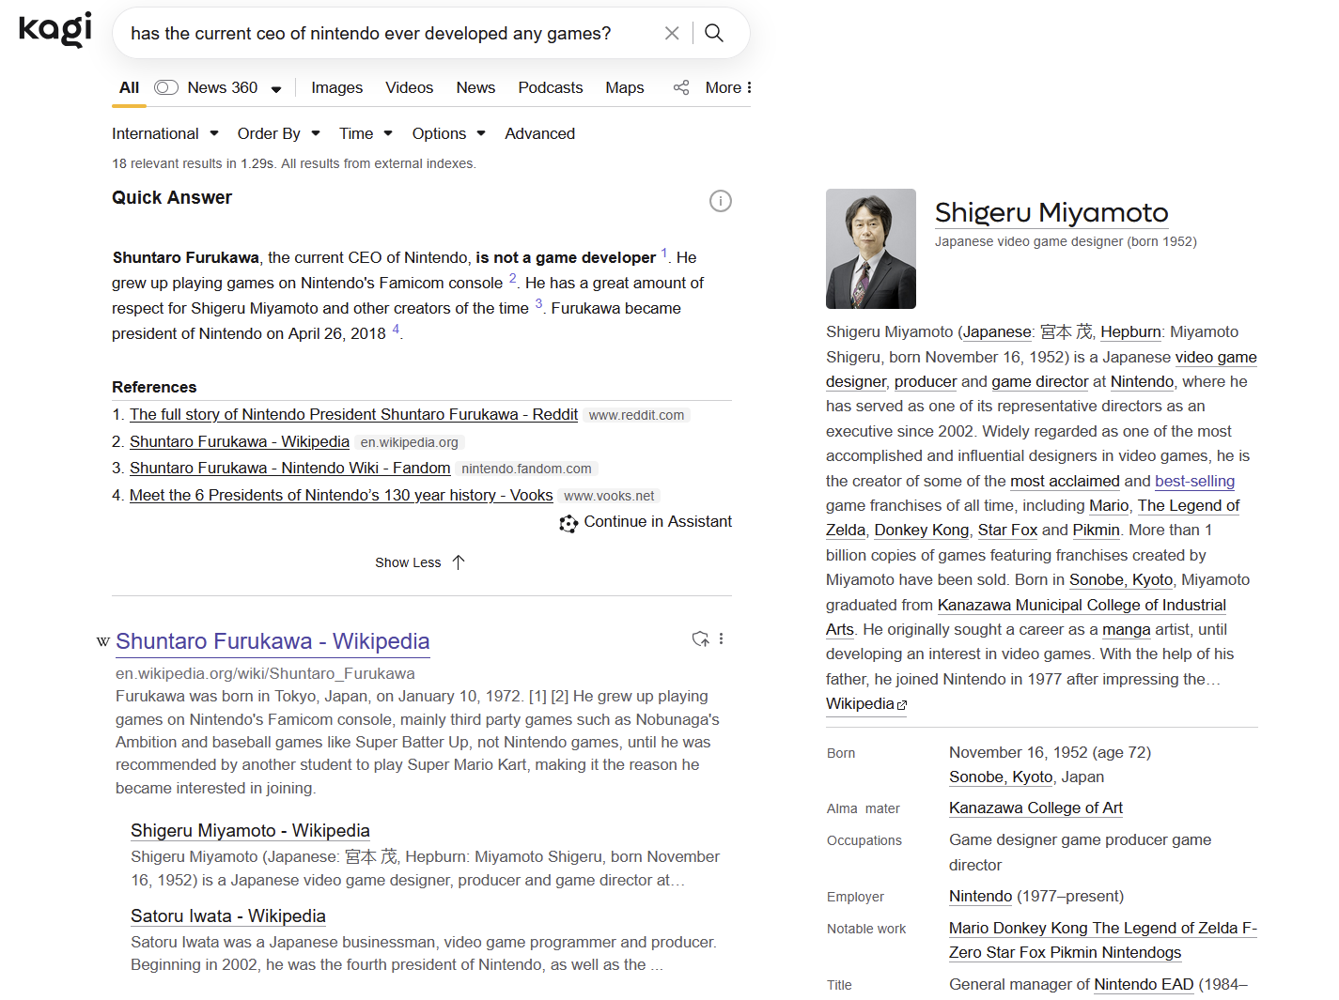Switch to the Podcasts tab

point(550,87)
